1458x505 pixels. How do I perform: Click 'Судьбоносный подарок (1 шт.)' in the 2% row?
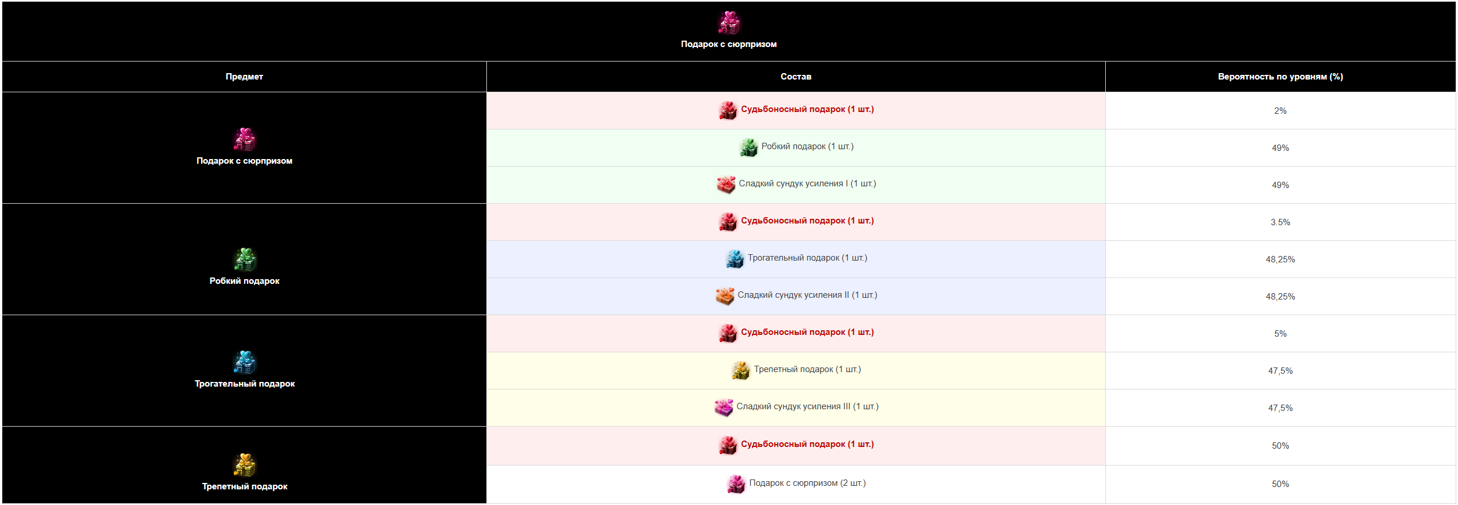(807, 109)
